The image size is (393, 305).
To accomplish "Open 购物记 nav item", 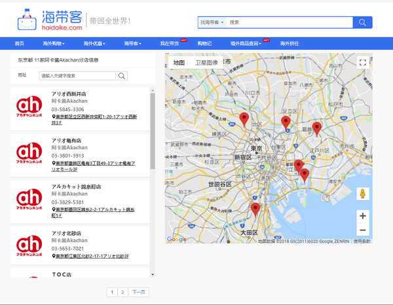I will (204, 44).
